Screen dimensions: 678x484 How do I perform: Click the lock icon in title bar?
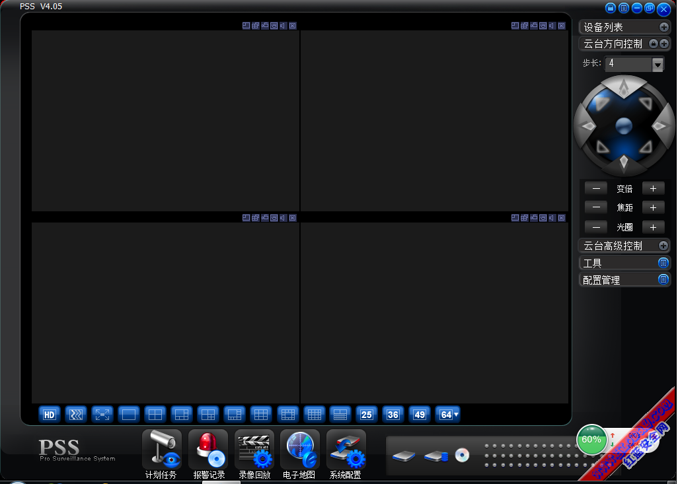point(611,8)
